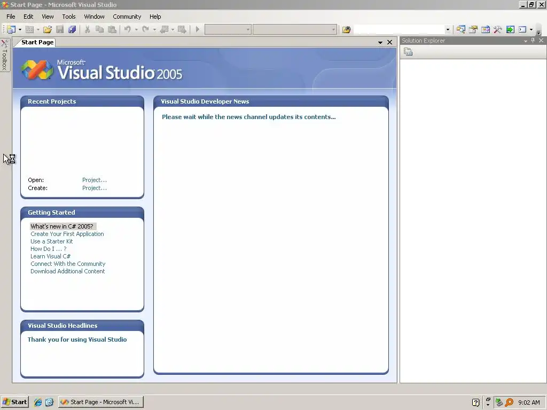Open the View menu
547x410 pixels.
[48, 17]
